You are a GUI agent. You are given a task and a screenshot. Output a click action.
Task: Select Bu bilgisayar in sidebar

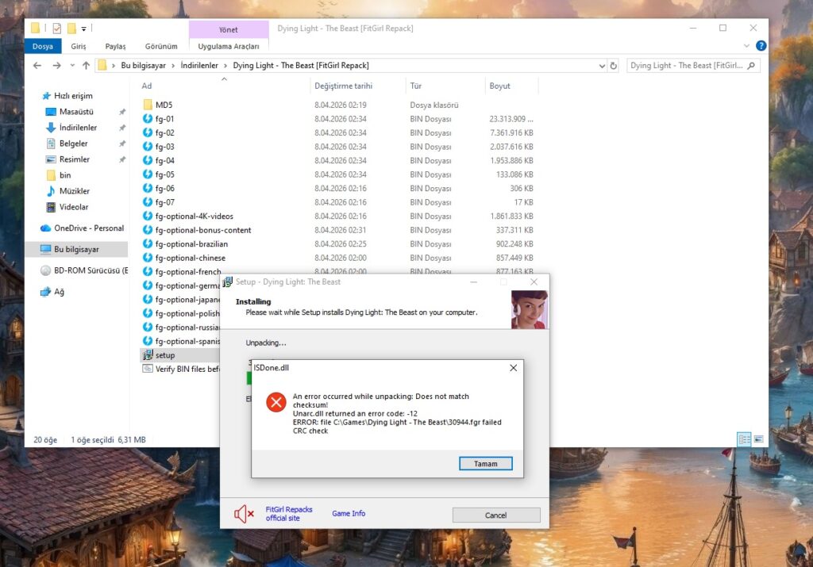77,249
